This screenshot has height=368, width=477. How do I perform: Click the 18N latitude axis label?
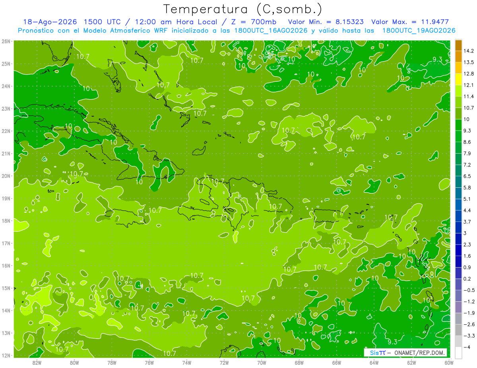pyautogui.click(x=6, y=221)
